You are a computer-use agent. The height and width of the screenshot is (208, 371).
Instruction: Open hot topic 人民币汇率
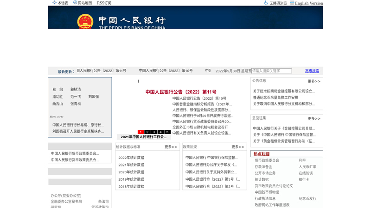click(307, 167)
